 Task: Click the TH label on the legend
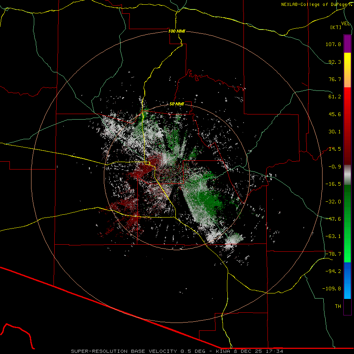point(338,306)
